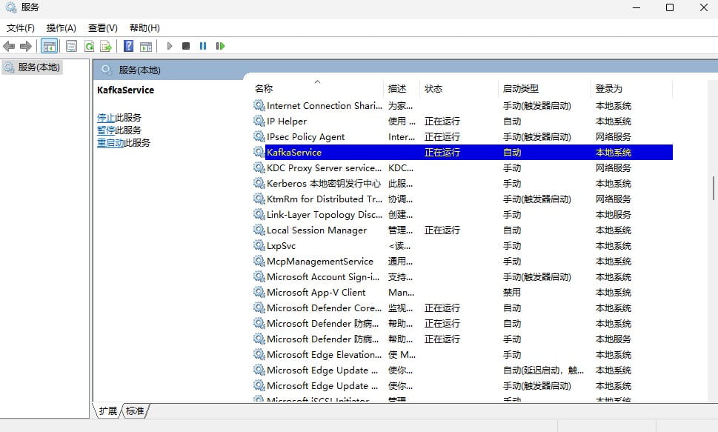The image size is (718, 432).
Task: Sort by the 状态 column header
Action: point(459,88)
